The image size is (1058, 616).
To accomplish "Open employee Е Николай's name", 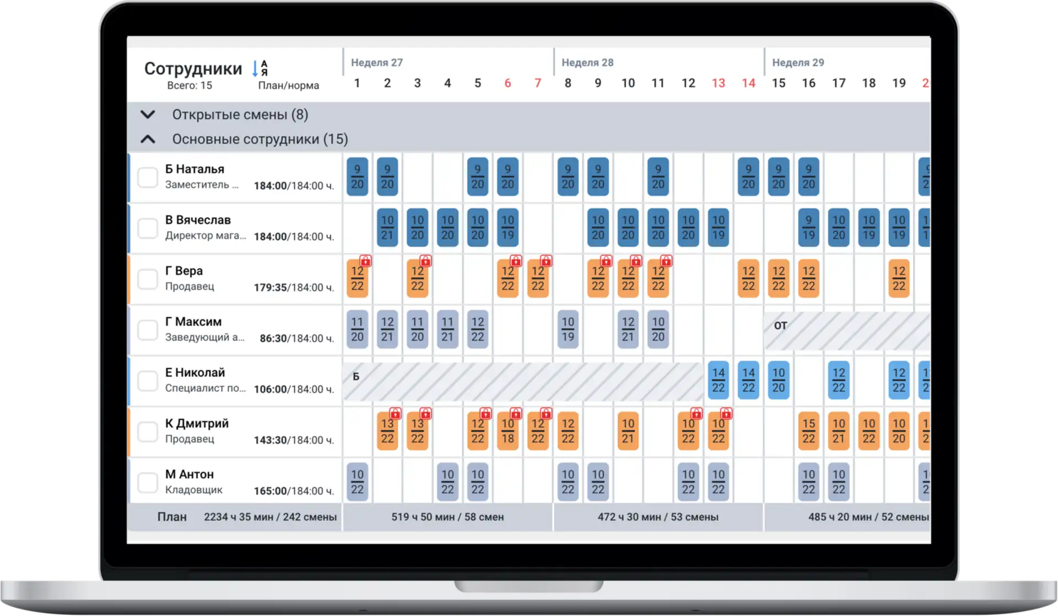I will click(x=195, y=372).
